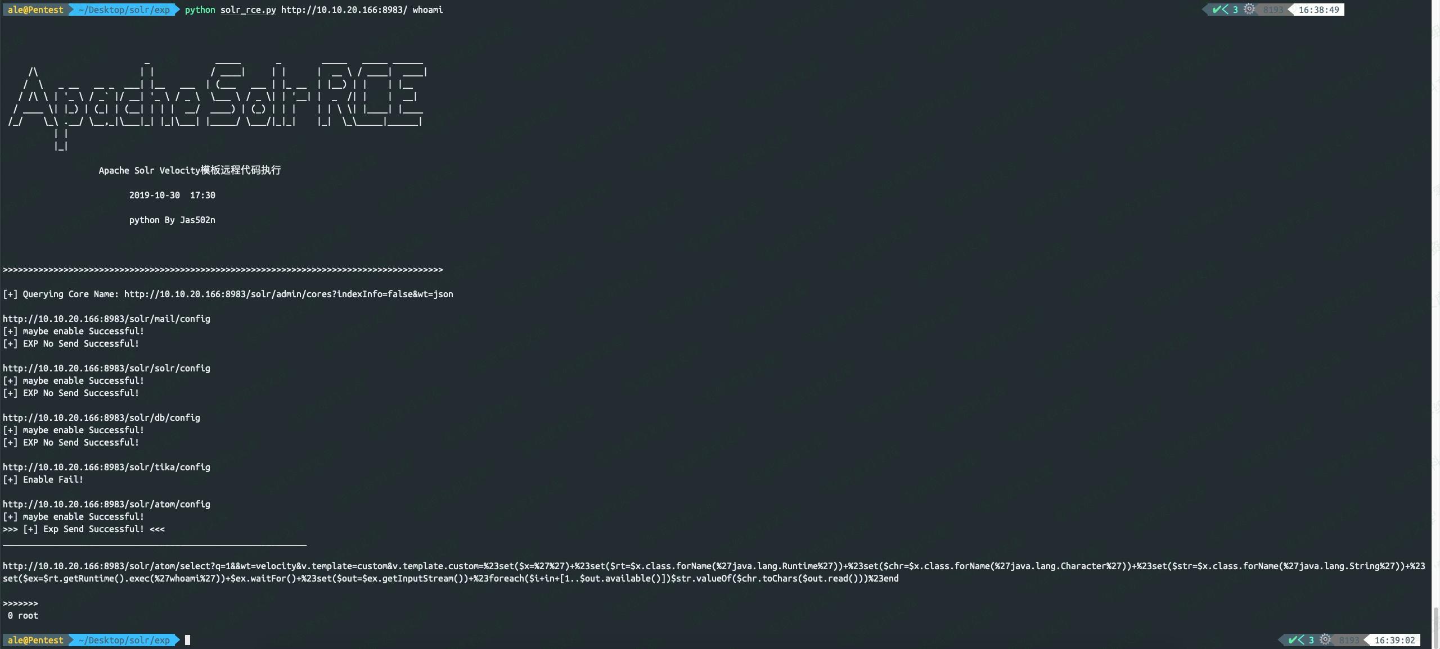This screenshot has height=649, width=1440.
Task: Click the solr/db/config URL
Action: point(101,417)
